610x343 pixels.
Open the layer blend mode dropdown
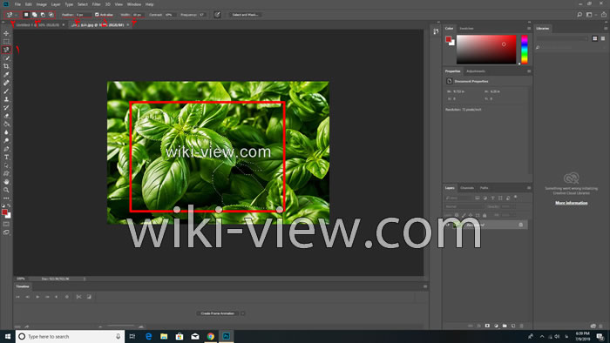[x=464, y=206]
